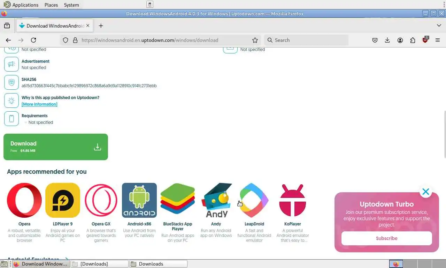Close the Download WindowsAndroid tab

click(x=88, y=25)
